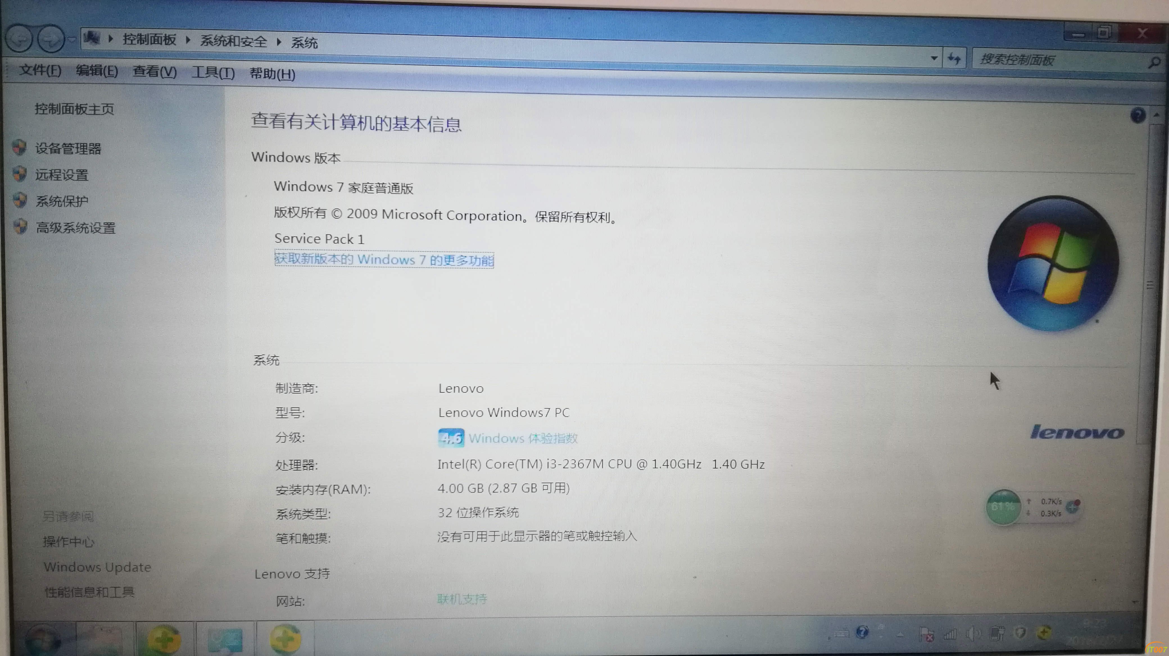Click the scrollbar up arrow

coord(1156,115)
